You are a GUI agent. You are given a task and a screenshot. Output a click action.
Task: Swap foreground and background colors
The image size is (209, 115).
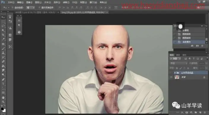5,105
